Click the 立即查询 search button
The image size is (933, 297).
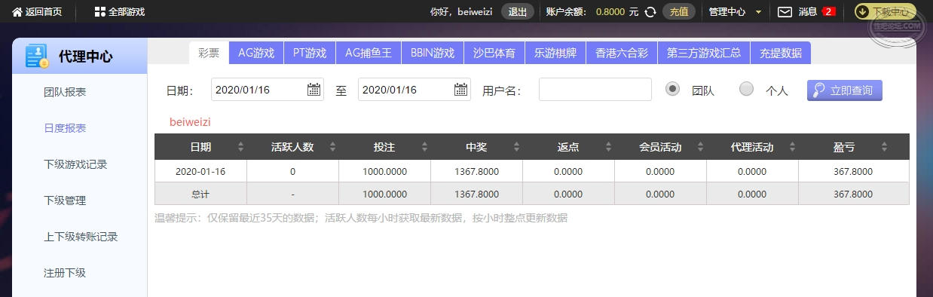click(x=844, y=90)
